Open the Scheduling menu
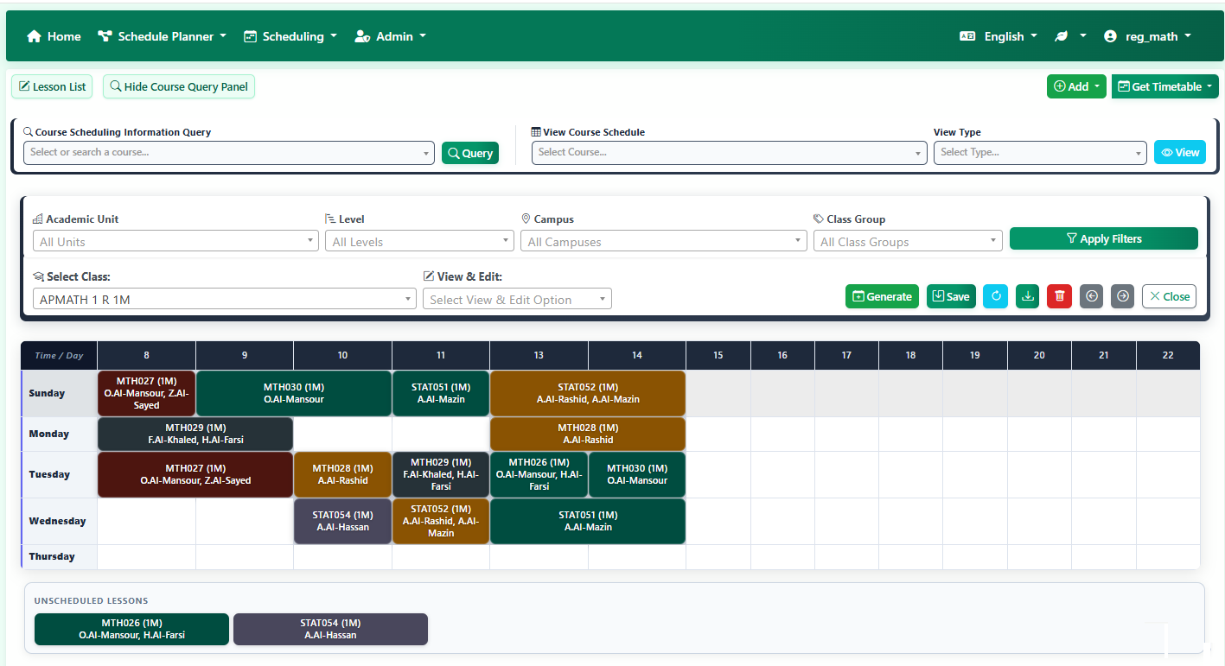1225x666 pixels. click(290, 35)
